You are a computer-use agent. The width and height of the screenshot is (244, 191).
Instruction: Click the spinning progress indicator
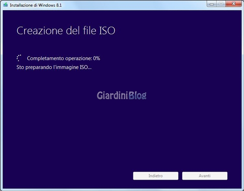(19, 58)
